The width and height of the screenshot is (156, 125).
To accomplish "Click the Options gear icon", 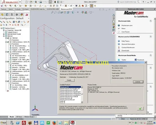I will [61, 2].
